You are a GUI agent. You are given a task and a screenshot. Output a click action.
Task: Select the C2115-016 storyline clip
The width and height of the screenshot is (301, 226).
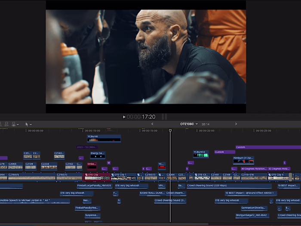[254, 176]
